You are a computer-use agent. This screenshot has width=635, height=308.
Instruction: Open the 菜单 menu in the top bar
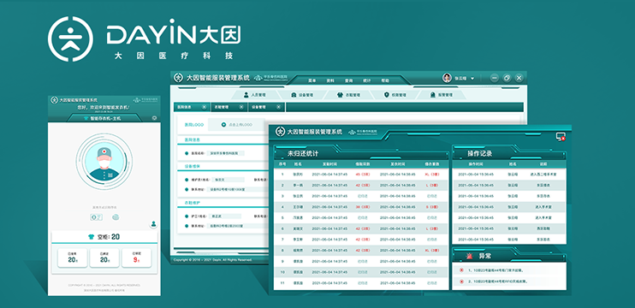(x=312, y=80)
